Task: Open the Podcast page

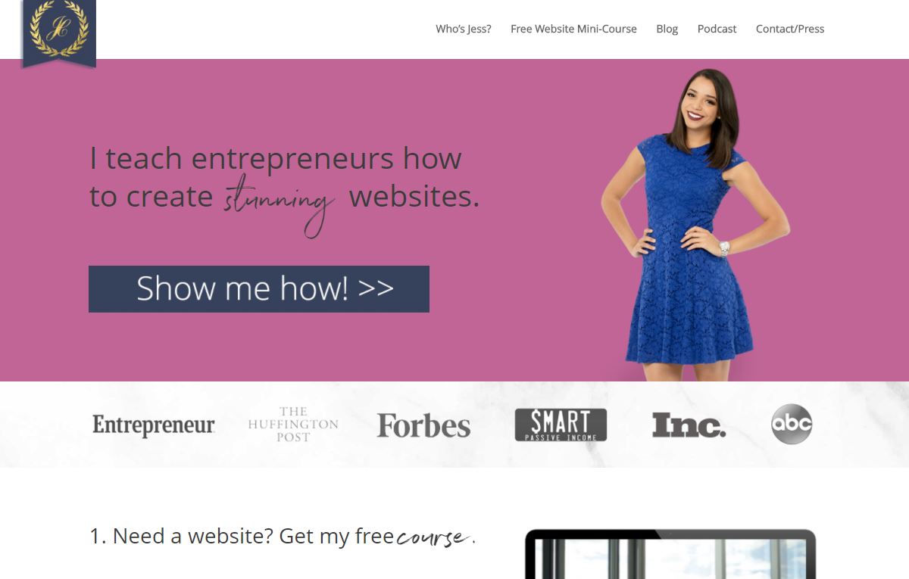Action: (717, 29)
